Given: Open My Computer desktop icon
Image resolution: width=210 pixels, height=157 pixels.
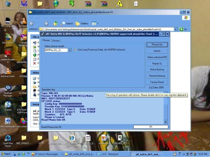Looking at the screenshot, I should pos(8,22).
